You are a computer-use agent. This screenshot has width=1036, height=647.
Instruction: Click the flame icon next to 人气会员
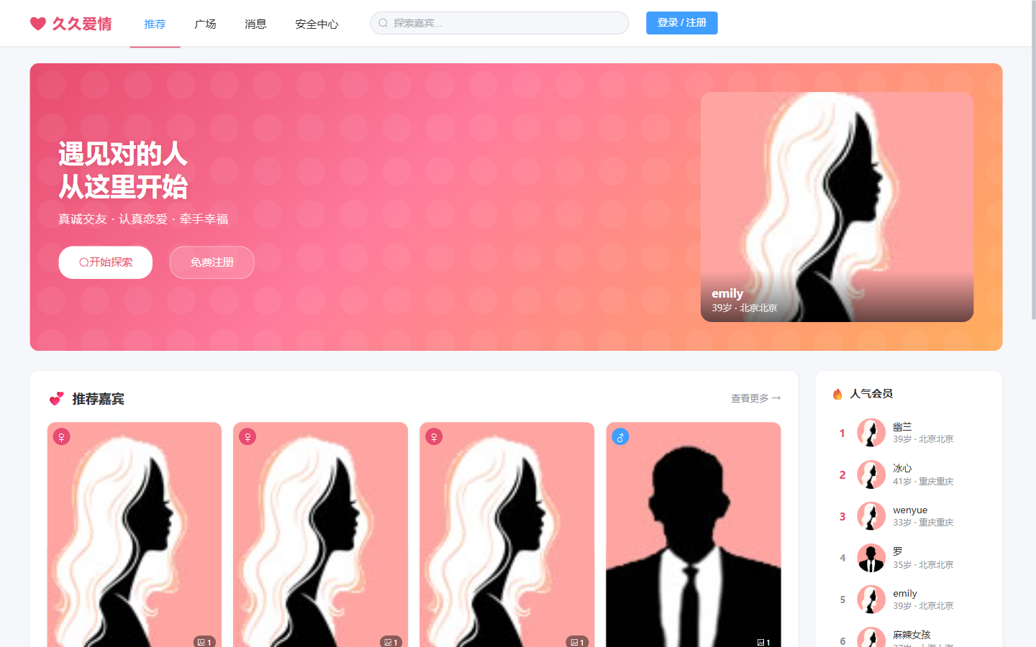[x=837, y=394]
